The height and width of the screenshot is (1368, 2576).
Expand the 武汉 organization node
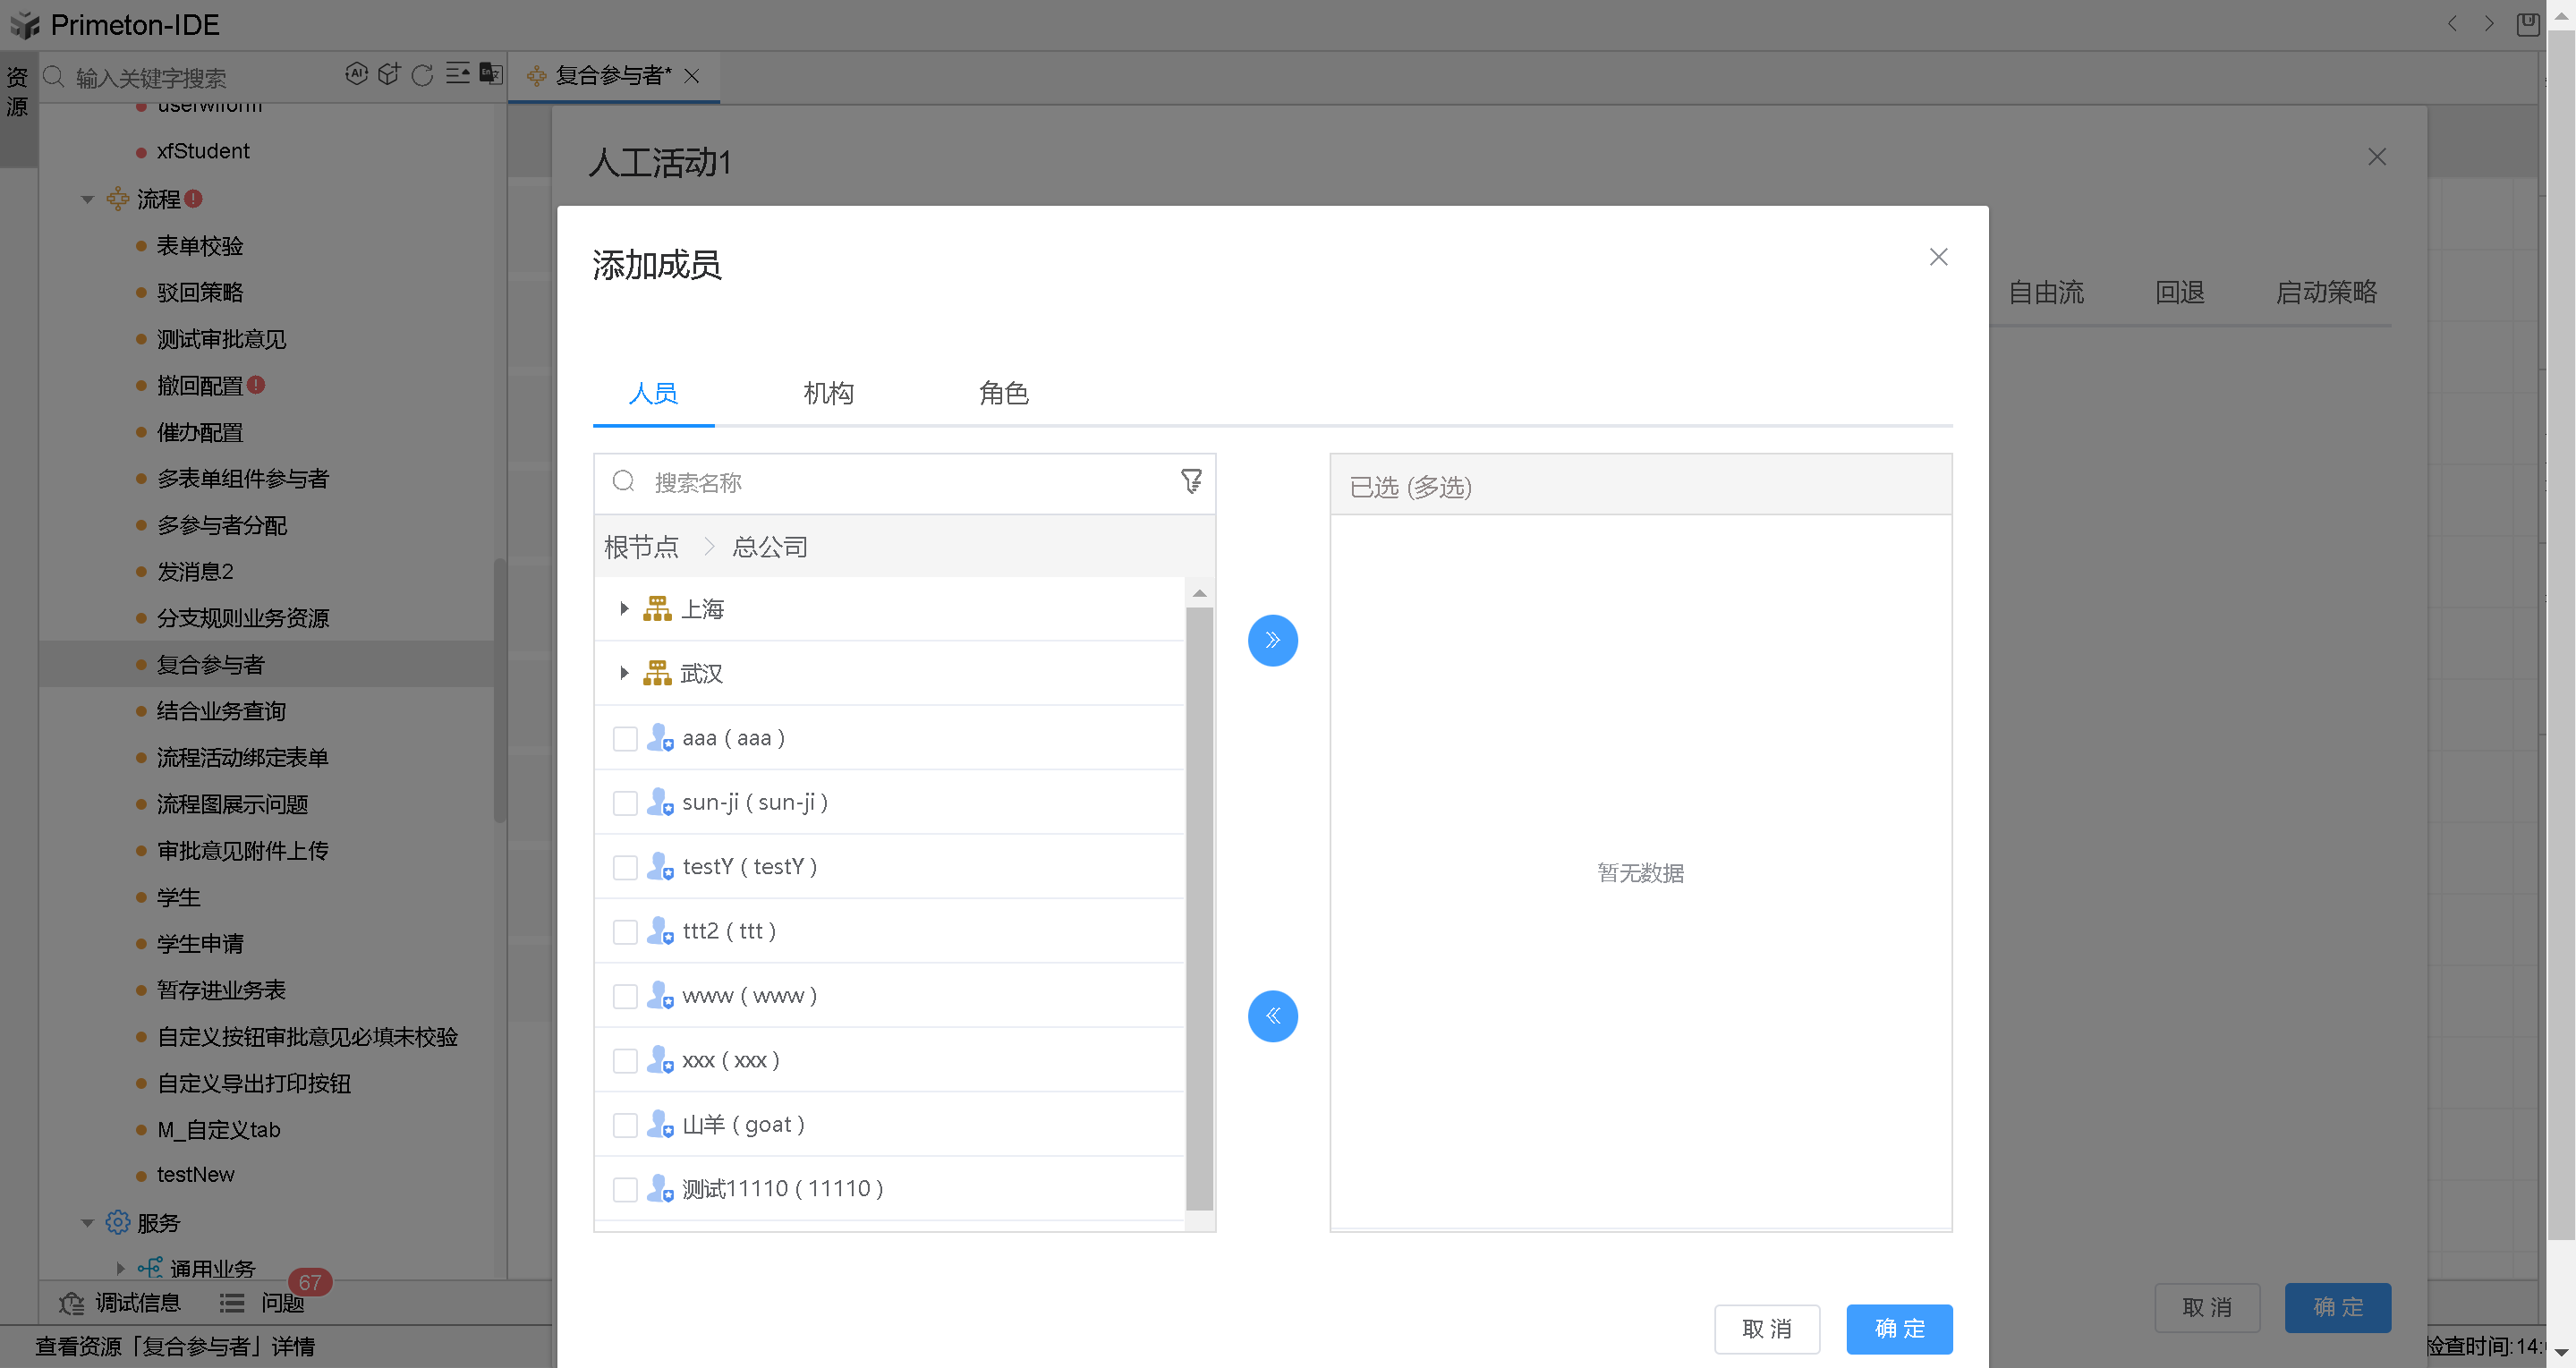click(x=624, y=673)
